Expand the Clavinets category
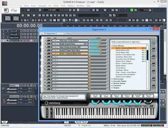This screenshot has height=128, width=168. pos(112,86)
